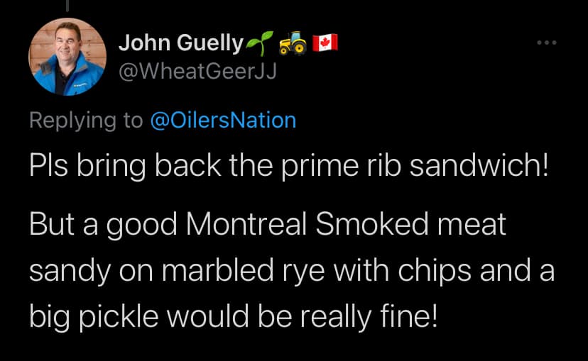Click the seedling emoji beside John Guelly
588x361 pixels.
(257, 44)
